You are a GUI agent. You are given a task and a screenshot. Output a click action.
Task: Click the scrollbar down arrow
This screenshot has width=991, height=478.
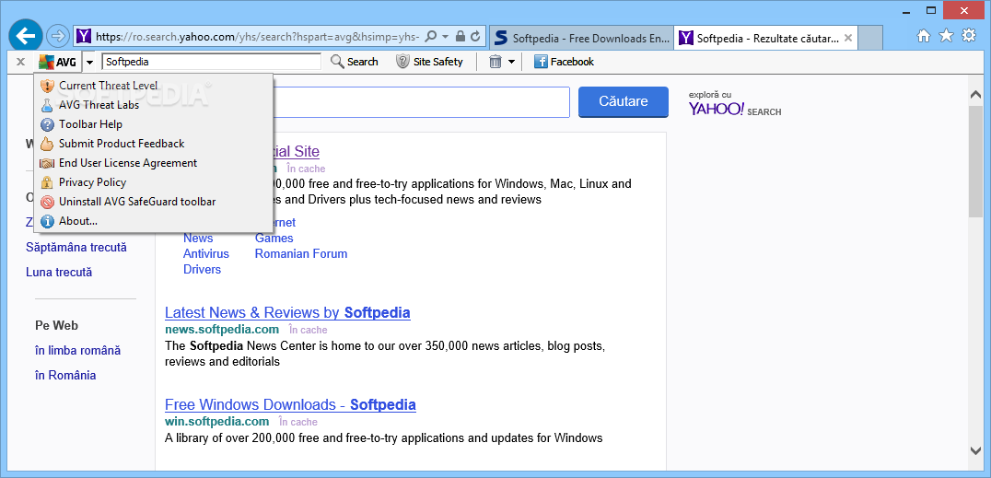[975, 450]
